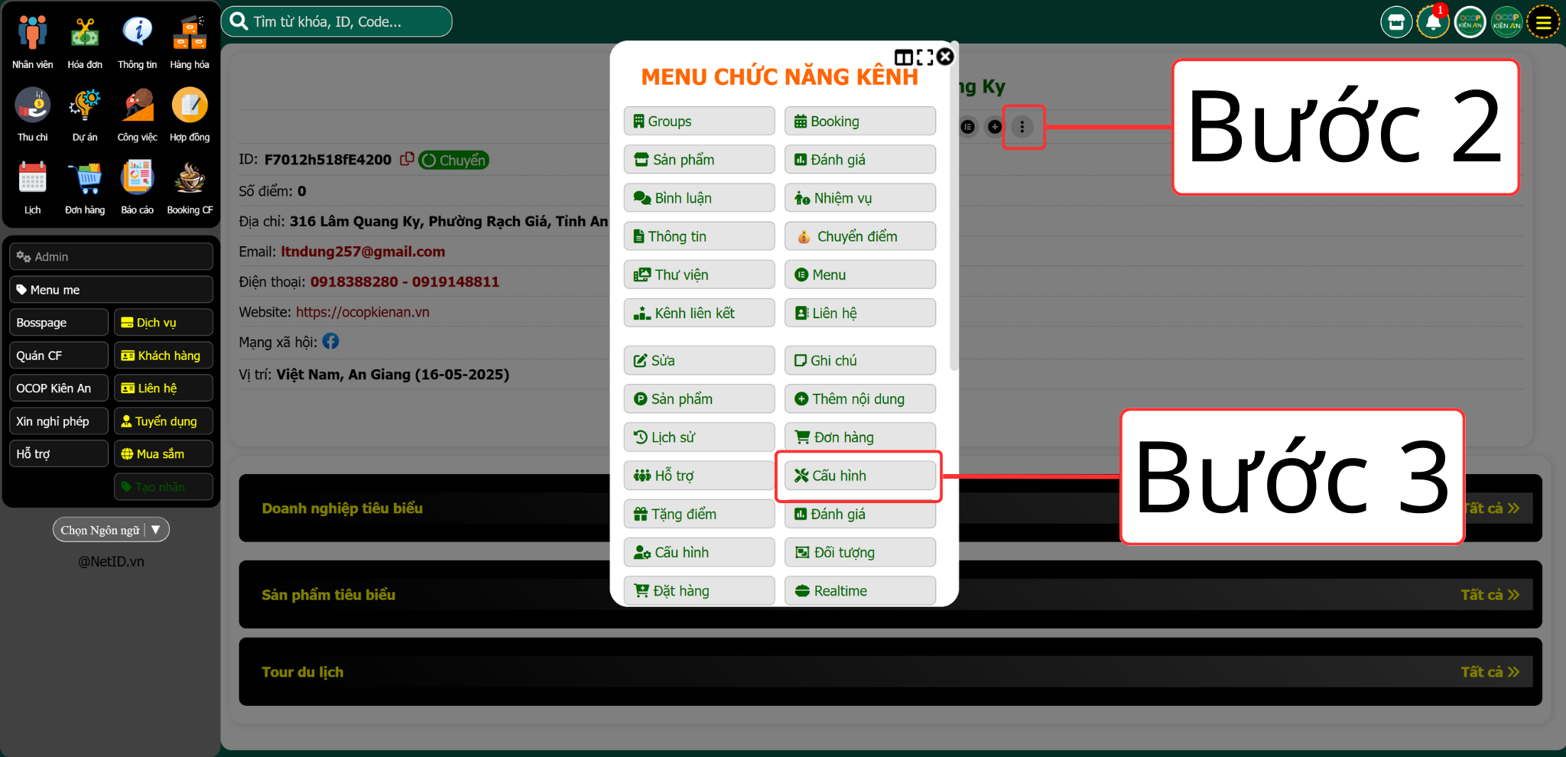Click the Facebook social network icon
Screen dimensions: 1566x757
(330, 342)
